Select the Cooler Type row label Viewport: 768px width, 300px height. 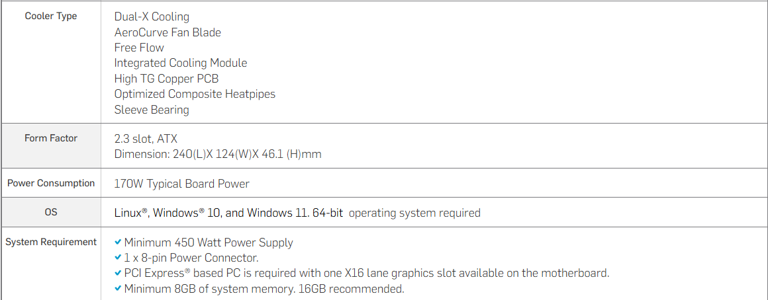pos(51,16)
